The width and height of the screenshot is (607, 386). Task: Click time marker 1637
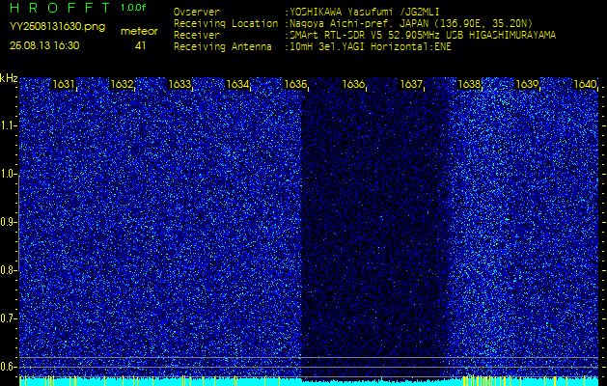(411, 84)
